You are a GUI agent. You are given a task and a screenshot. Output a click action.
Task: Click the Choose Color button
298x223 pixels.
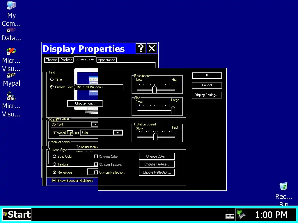coord(157,157)
